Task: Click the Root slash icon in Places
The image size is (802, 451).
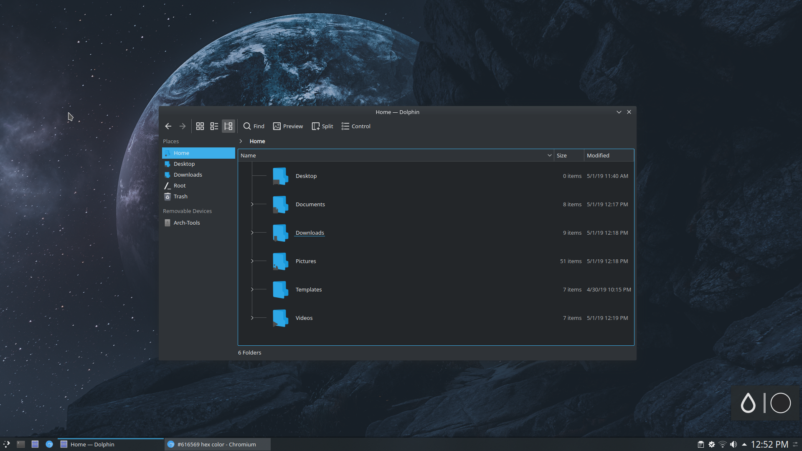Action: 168,185
